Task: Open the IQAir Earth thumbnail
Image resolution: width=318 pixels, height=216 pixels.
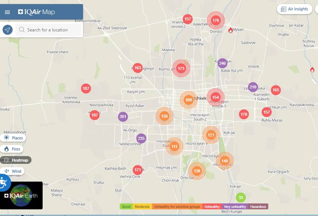Action: coord(21,195)
